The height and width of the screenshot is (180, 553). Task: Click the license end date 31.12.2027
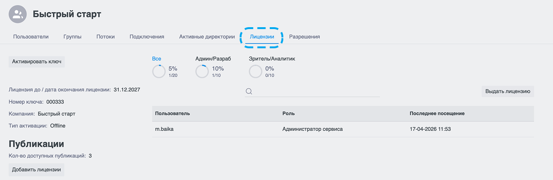[127, 90]
